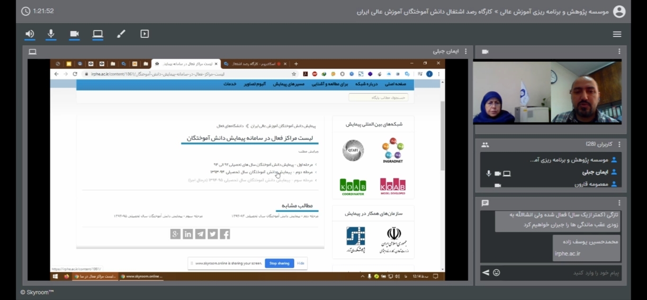This screenshot has width=647, height=300.
Task: Open the video panel three-dot menu
Action: 619,51
